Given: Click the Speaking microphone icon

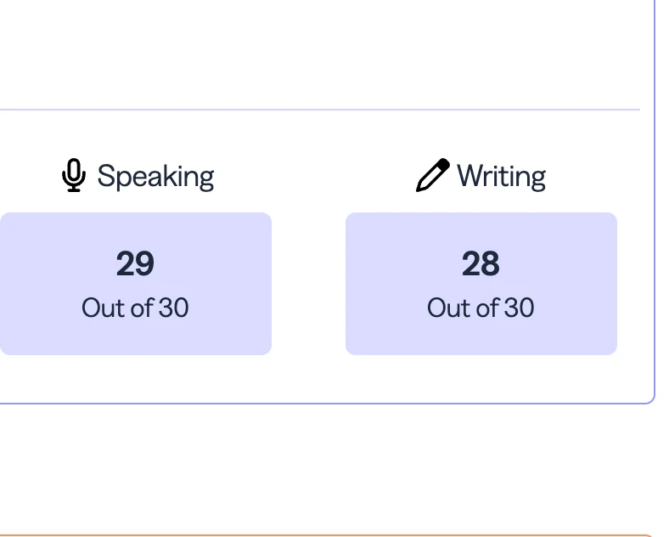Looking at the screenshot, I should tap(74, 176).
